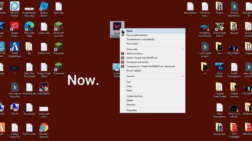
Task: Select the roblox des text file
Action: pos(44,26)
